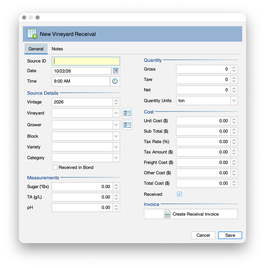The height and width of the screenshot is (268, 265).
Task: Expand the Block dropdown
Action: pos(116,136)
